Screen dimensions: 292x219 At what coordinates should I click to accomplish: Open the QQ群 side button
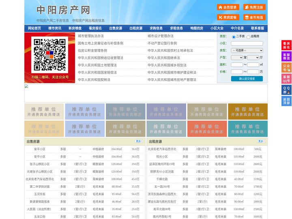[x=286, y=90]
